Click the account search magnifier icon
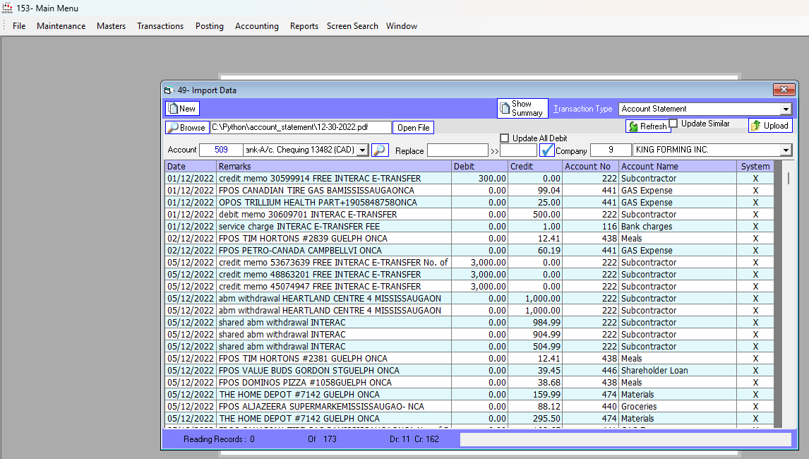Viewport: 809px width, 459px height. (x=380, y=150)
